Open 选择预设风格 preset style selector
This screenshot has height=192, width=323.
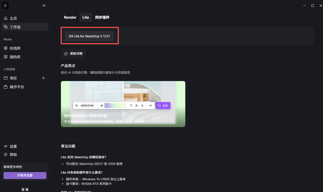87,106
